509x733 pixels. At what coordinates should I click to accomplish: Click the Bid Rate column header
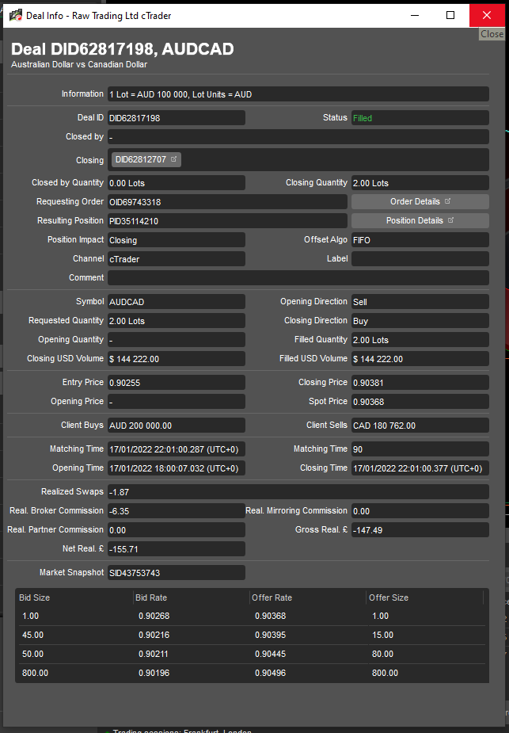(192, 597)
